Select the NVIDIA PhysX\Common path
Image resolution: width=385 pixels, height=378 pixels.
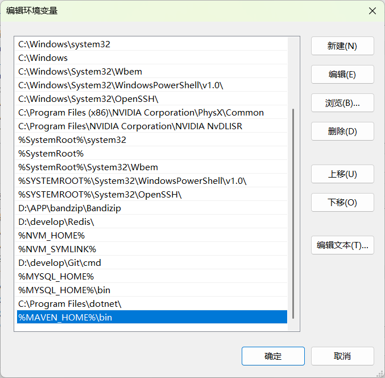tap(152, 113)
